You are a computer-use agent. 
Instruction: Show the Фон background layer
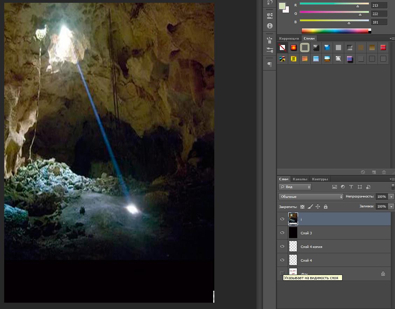point(282,274)
